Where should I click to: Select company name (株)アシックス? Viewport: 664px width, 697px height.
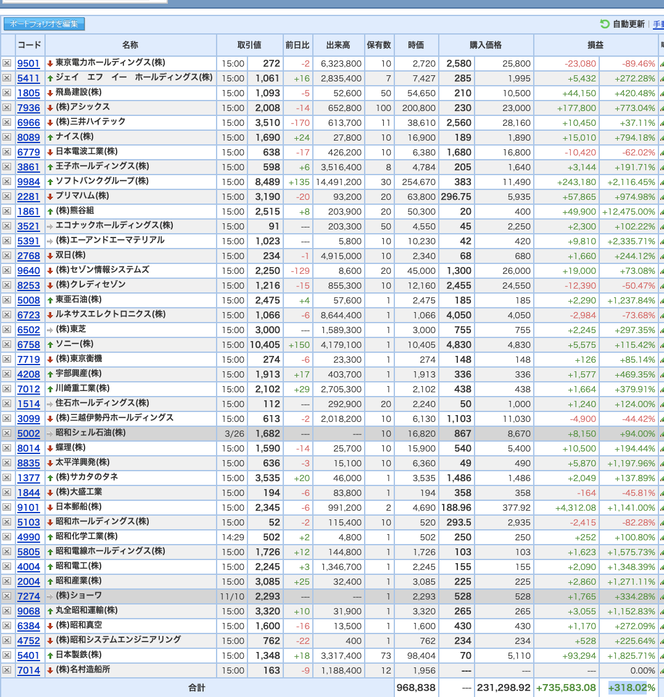pyautogui.click(x=83, y=107)
